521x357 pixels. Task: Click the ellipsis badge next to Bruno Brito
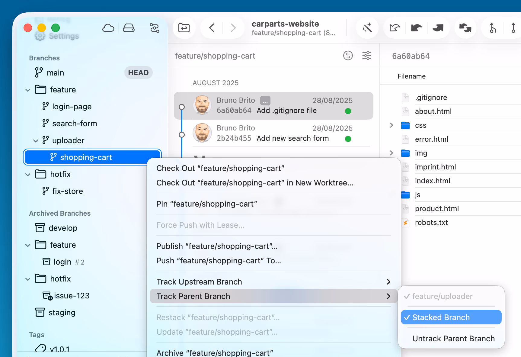coord(265,100)
